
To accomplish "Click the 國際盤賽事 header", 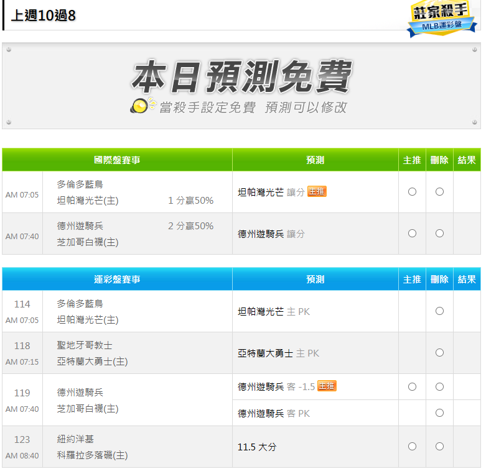I will [x=117, y=160].
